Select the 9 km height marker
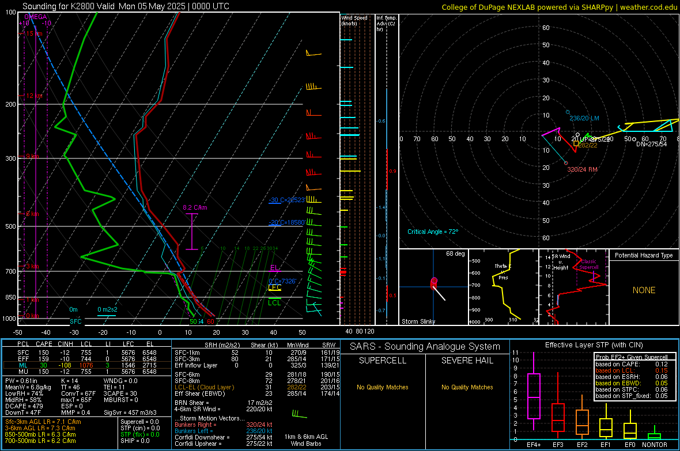The image size is (680, 451). [x=32, y=156]
